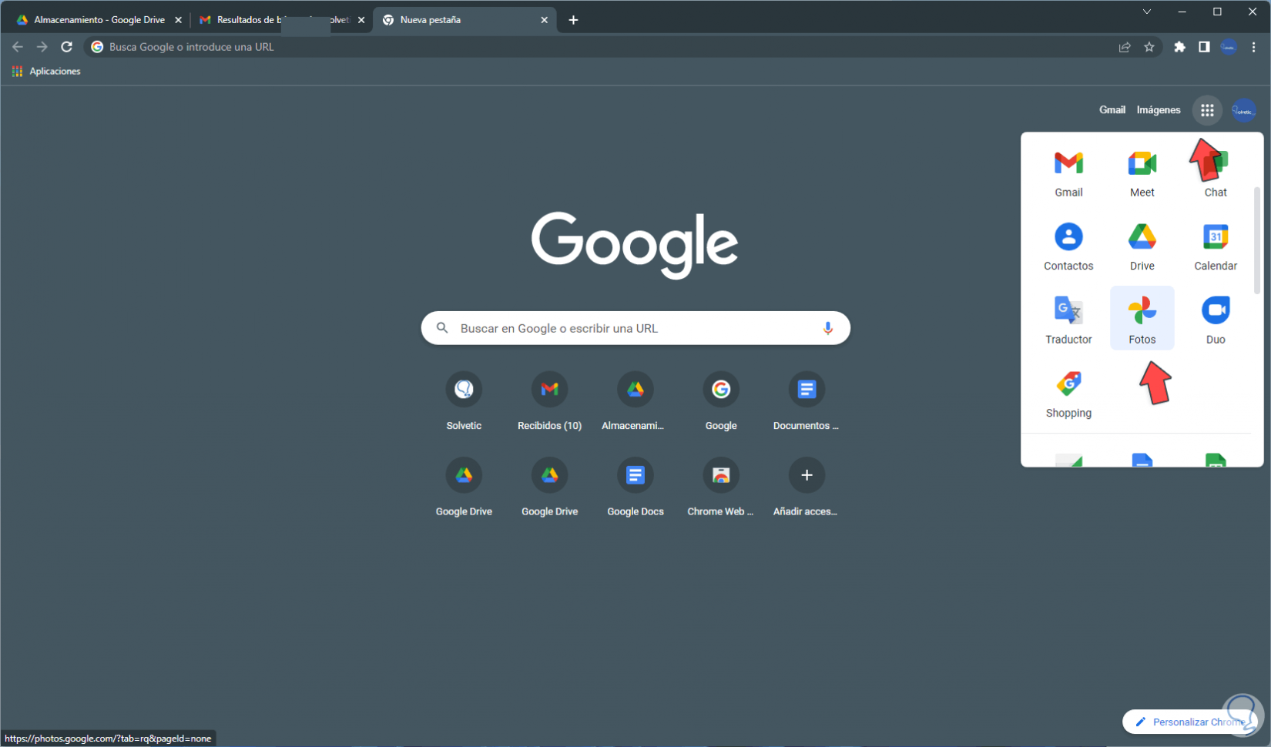Open the Documentos shortcut tile
Viewport: 1271px width, 747px height.
(807, 402)
